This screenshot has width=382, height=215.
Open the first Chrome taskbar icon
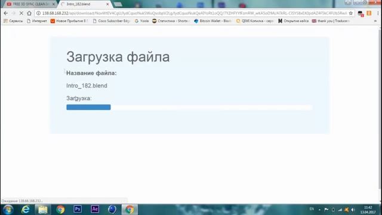[60, 210]
